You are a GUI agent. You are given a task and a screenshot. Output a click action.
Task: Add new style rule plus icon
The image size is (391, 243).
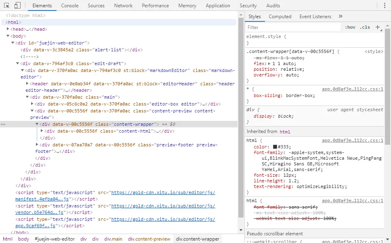[x=378, y=27]
